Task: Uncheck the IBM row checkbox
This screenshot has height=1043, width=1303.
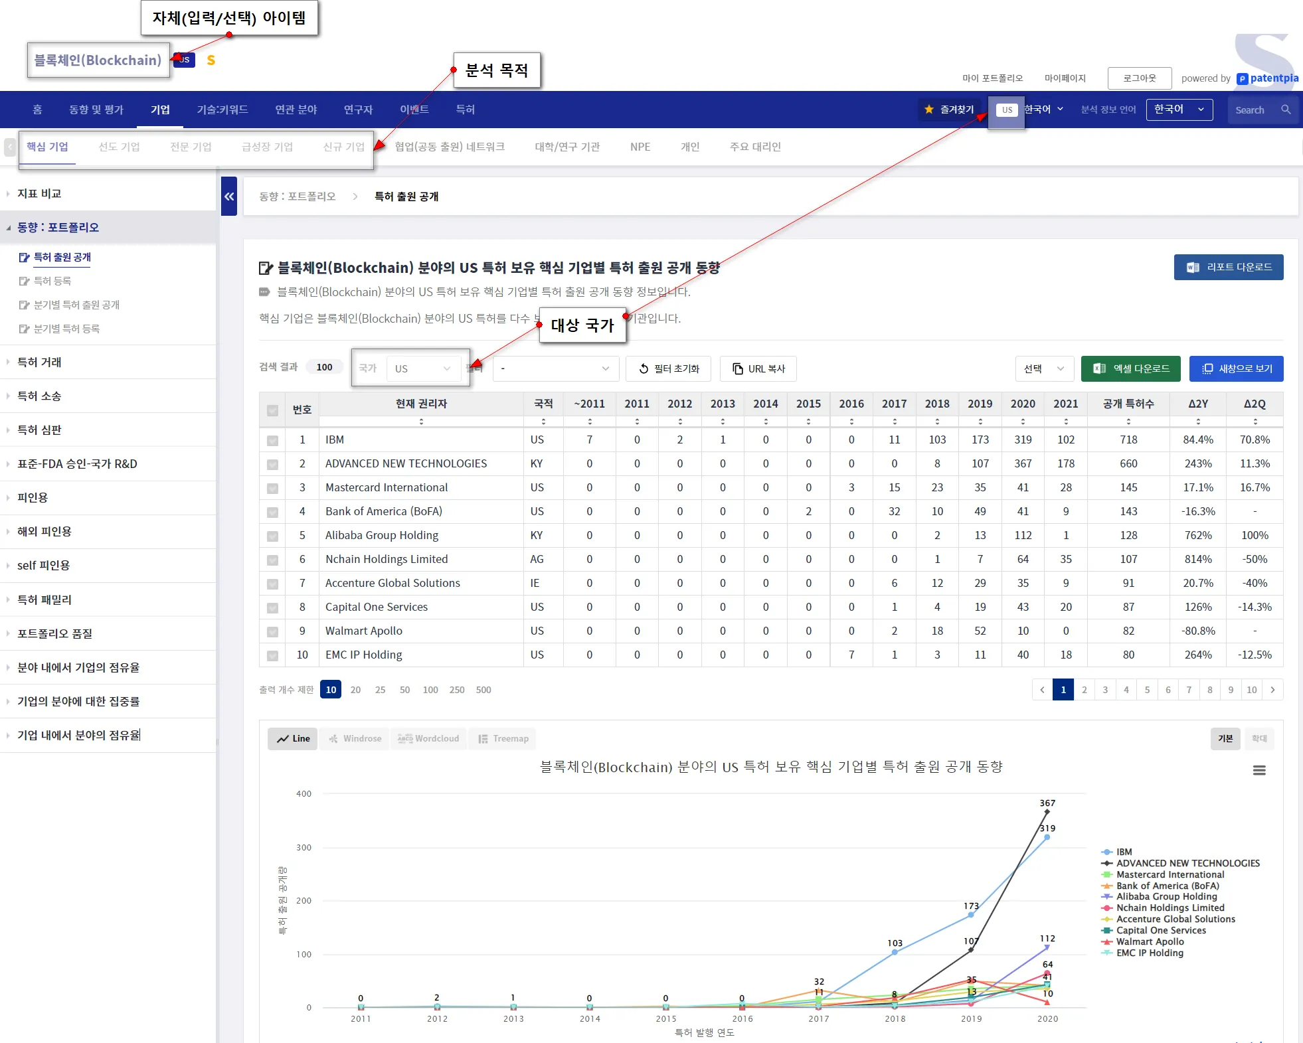Action: click(272, 440)
